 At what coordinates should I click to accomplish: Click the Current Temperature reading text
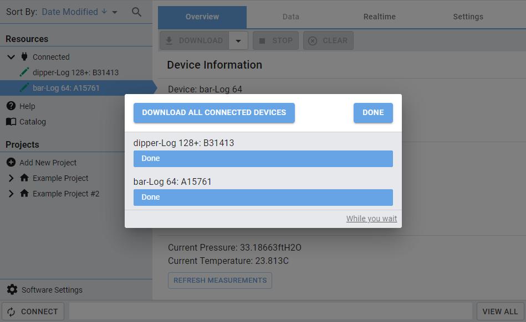[228, 261]
